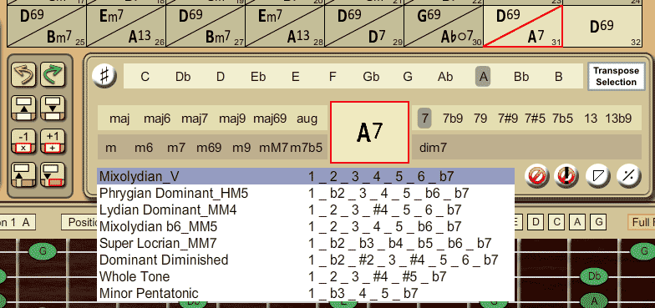Select highlighted root note A
Screen dimensions: 655x308
coord(483,77)
